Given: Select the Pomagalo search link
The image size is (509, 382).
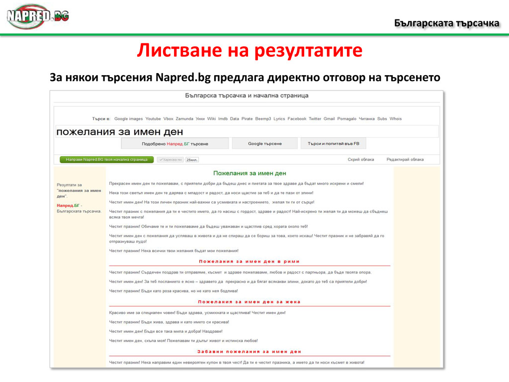Looking at the screenshot, I should click(x=346, y=119).
